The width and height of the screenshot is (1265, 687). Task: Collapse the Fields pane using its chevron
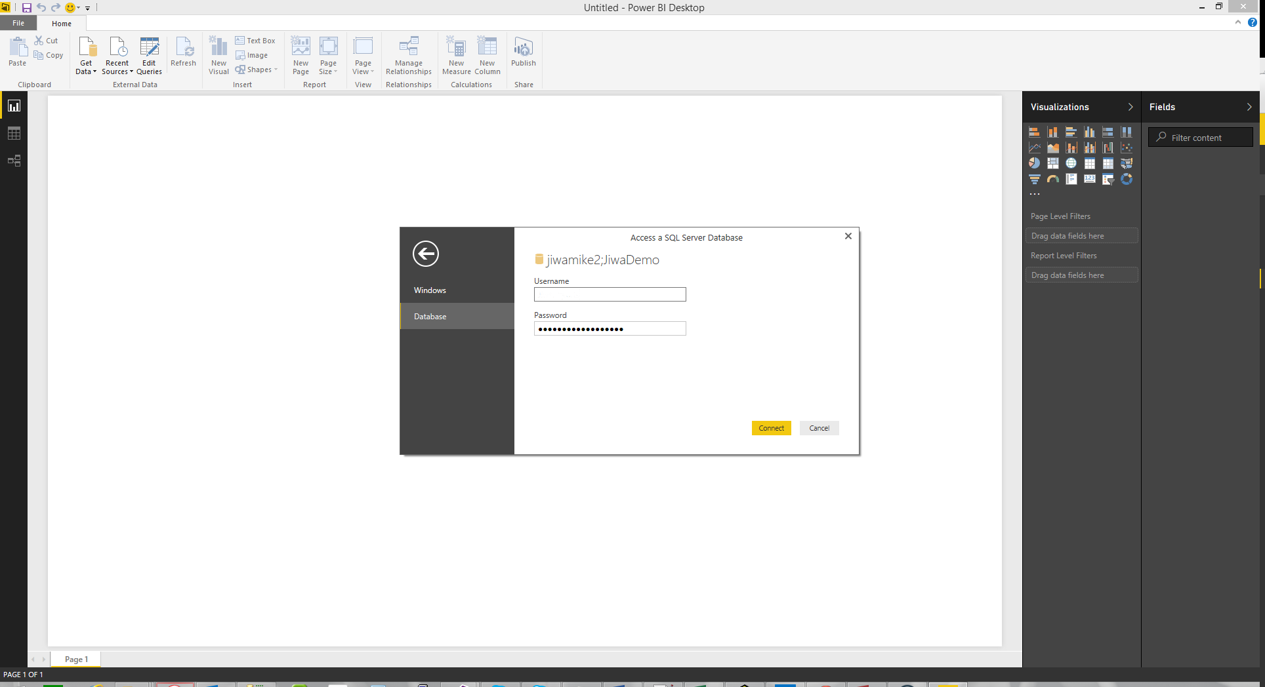pyautogui.click(x=1249, y=107)
